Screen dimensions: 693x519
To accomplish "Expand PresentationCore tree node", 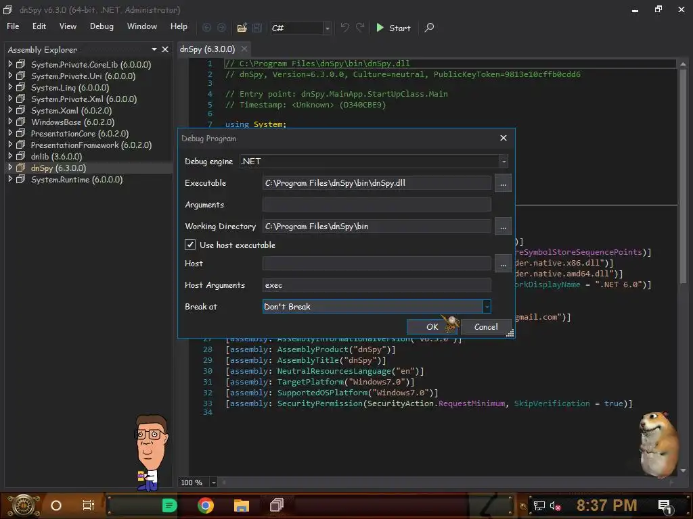I will 10,133.
